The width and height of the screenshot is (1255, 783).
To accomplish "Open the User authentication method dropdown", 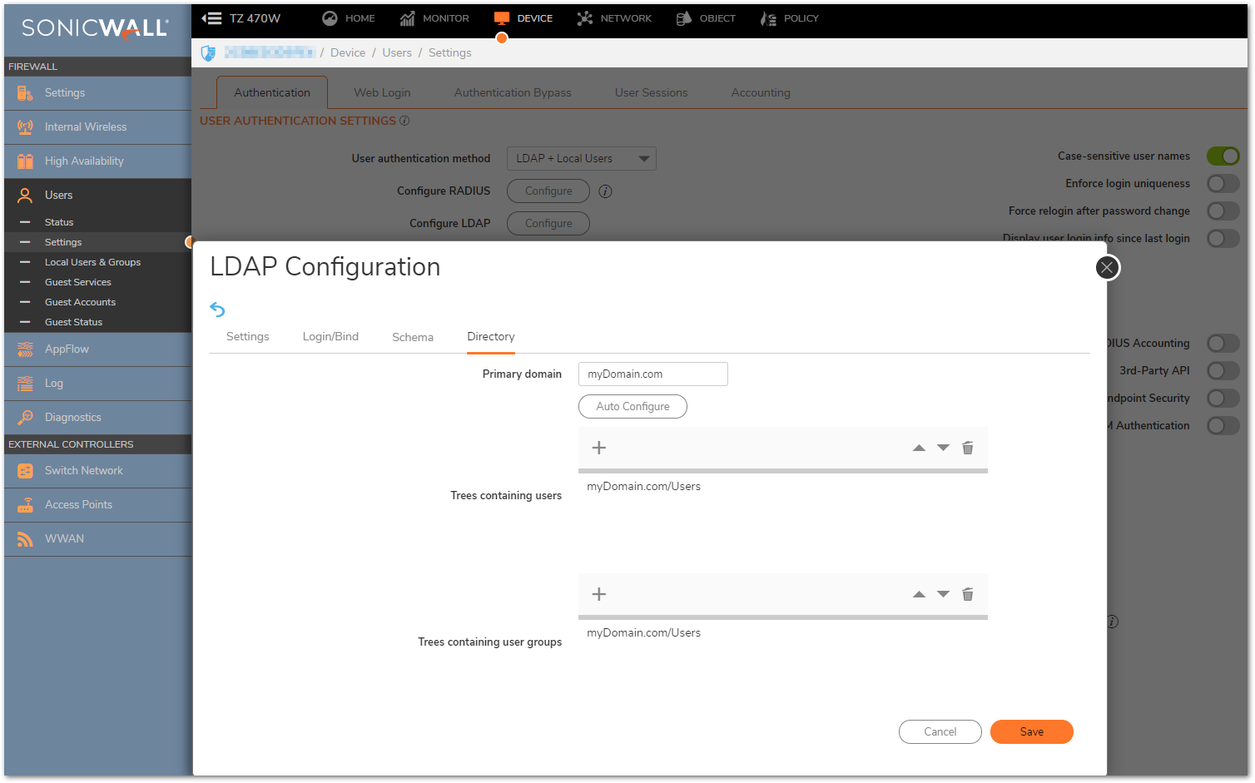I will [x=581, y=159].
